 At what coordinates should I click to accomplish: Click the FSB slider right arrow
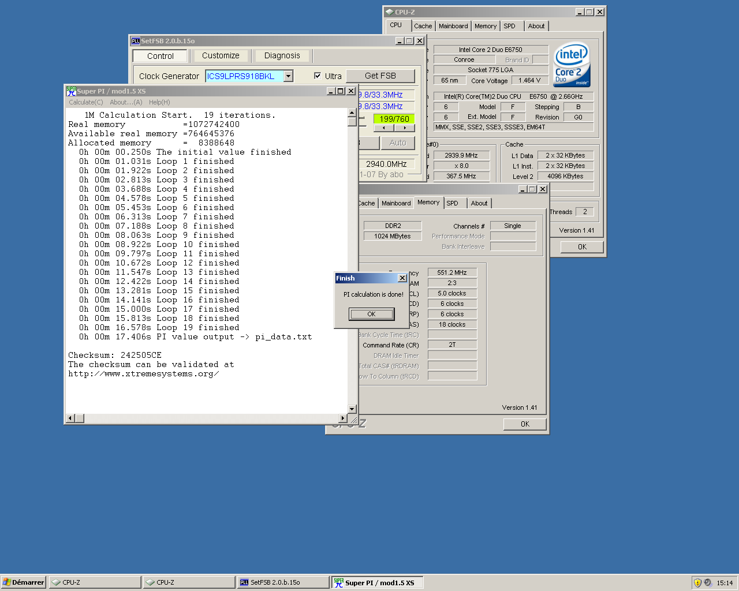[404, 128]
